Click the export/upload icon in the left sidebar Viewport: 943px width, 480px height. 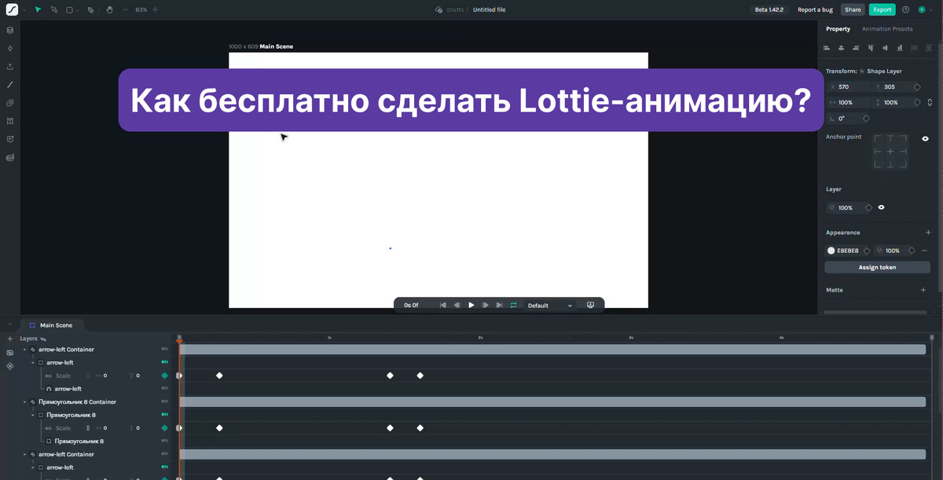[9, 66]
